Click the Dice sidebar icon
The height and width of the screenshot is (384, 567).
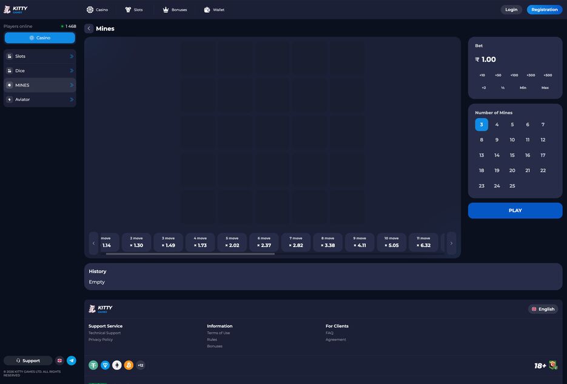point(10,71)
